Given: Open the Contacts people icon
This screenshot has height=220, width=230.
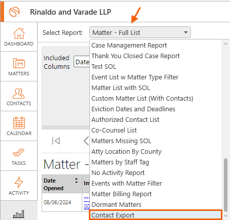Looking at the screenshot, I should [x=19, y=94].
